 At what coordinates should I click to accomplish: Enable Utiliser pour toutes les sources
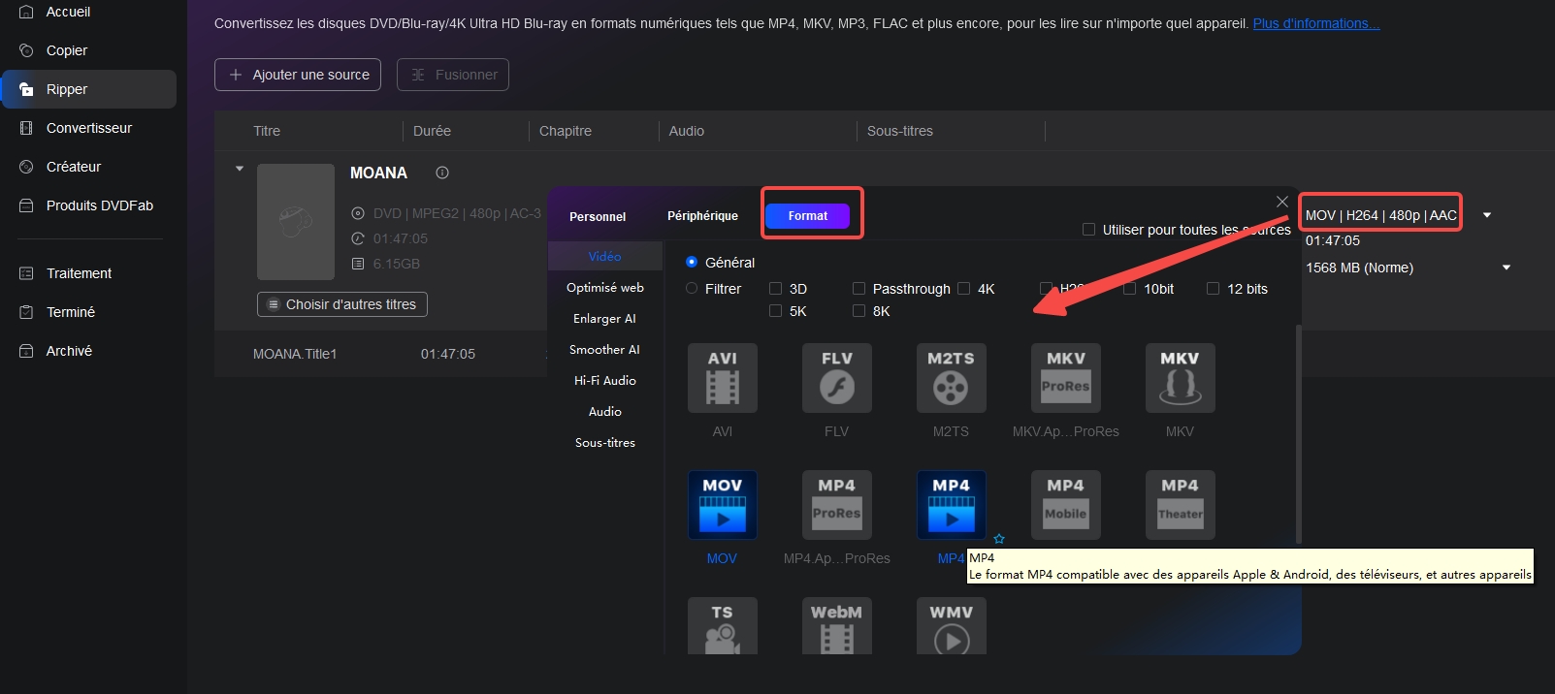pos(1088,230)
